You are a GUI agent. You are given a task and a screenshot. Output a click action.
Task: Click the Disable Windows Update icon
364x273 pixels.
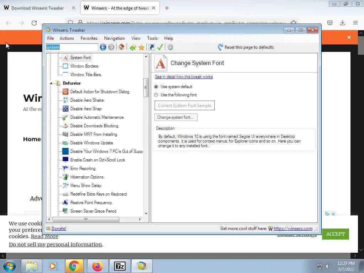[x=65, y=143]
